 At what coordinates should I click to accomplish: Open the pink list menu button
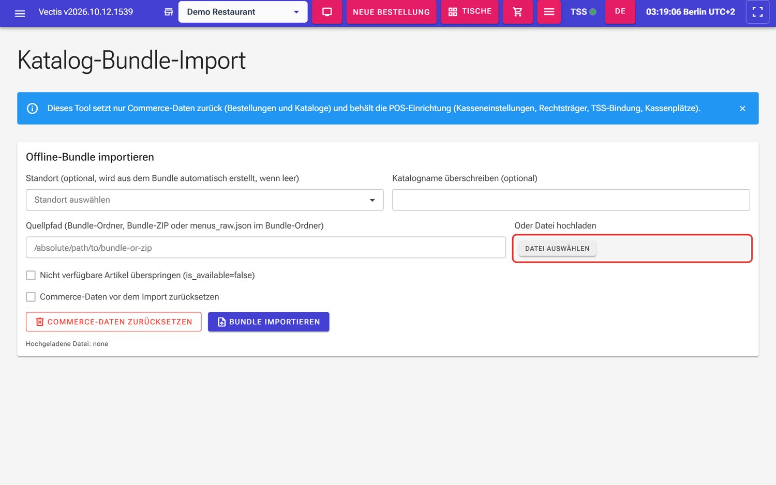click(x=549, y=12)
